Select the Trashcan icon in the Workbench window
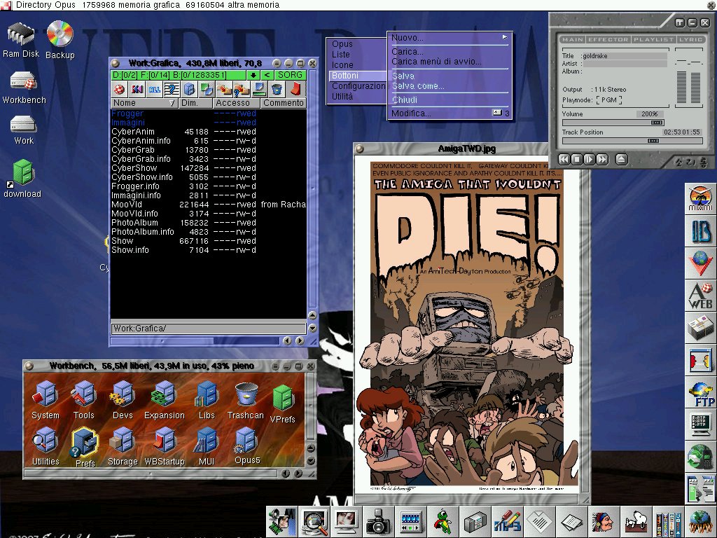The height and width of the screenshot is (538, 717). (246, 401)
